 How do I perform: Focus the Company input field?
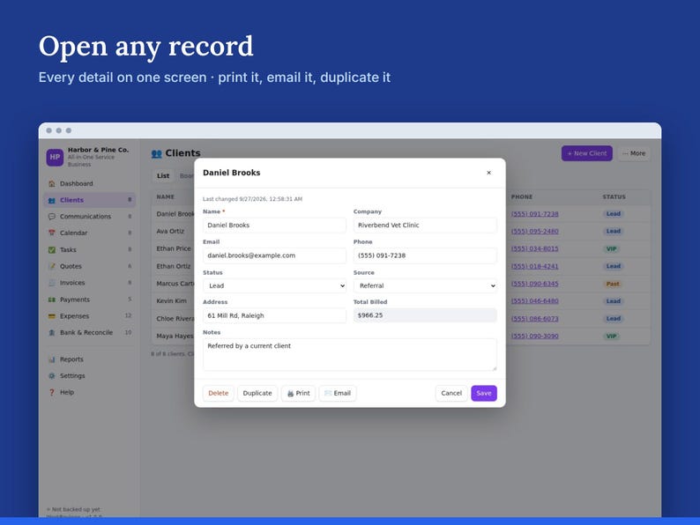click(425, 225)
